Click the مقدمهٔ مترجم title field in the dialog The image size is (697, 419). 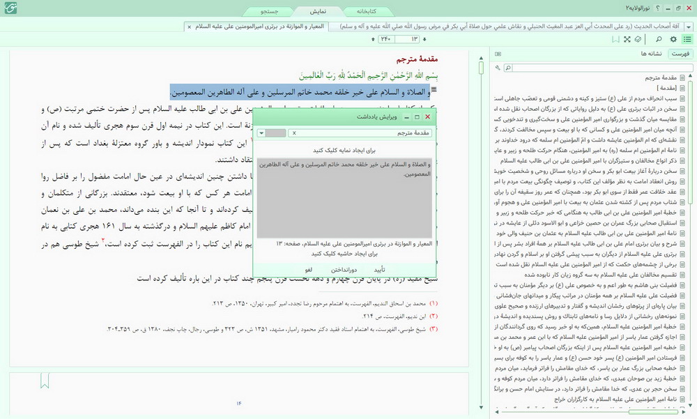(x=360, y=133)
